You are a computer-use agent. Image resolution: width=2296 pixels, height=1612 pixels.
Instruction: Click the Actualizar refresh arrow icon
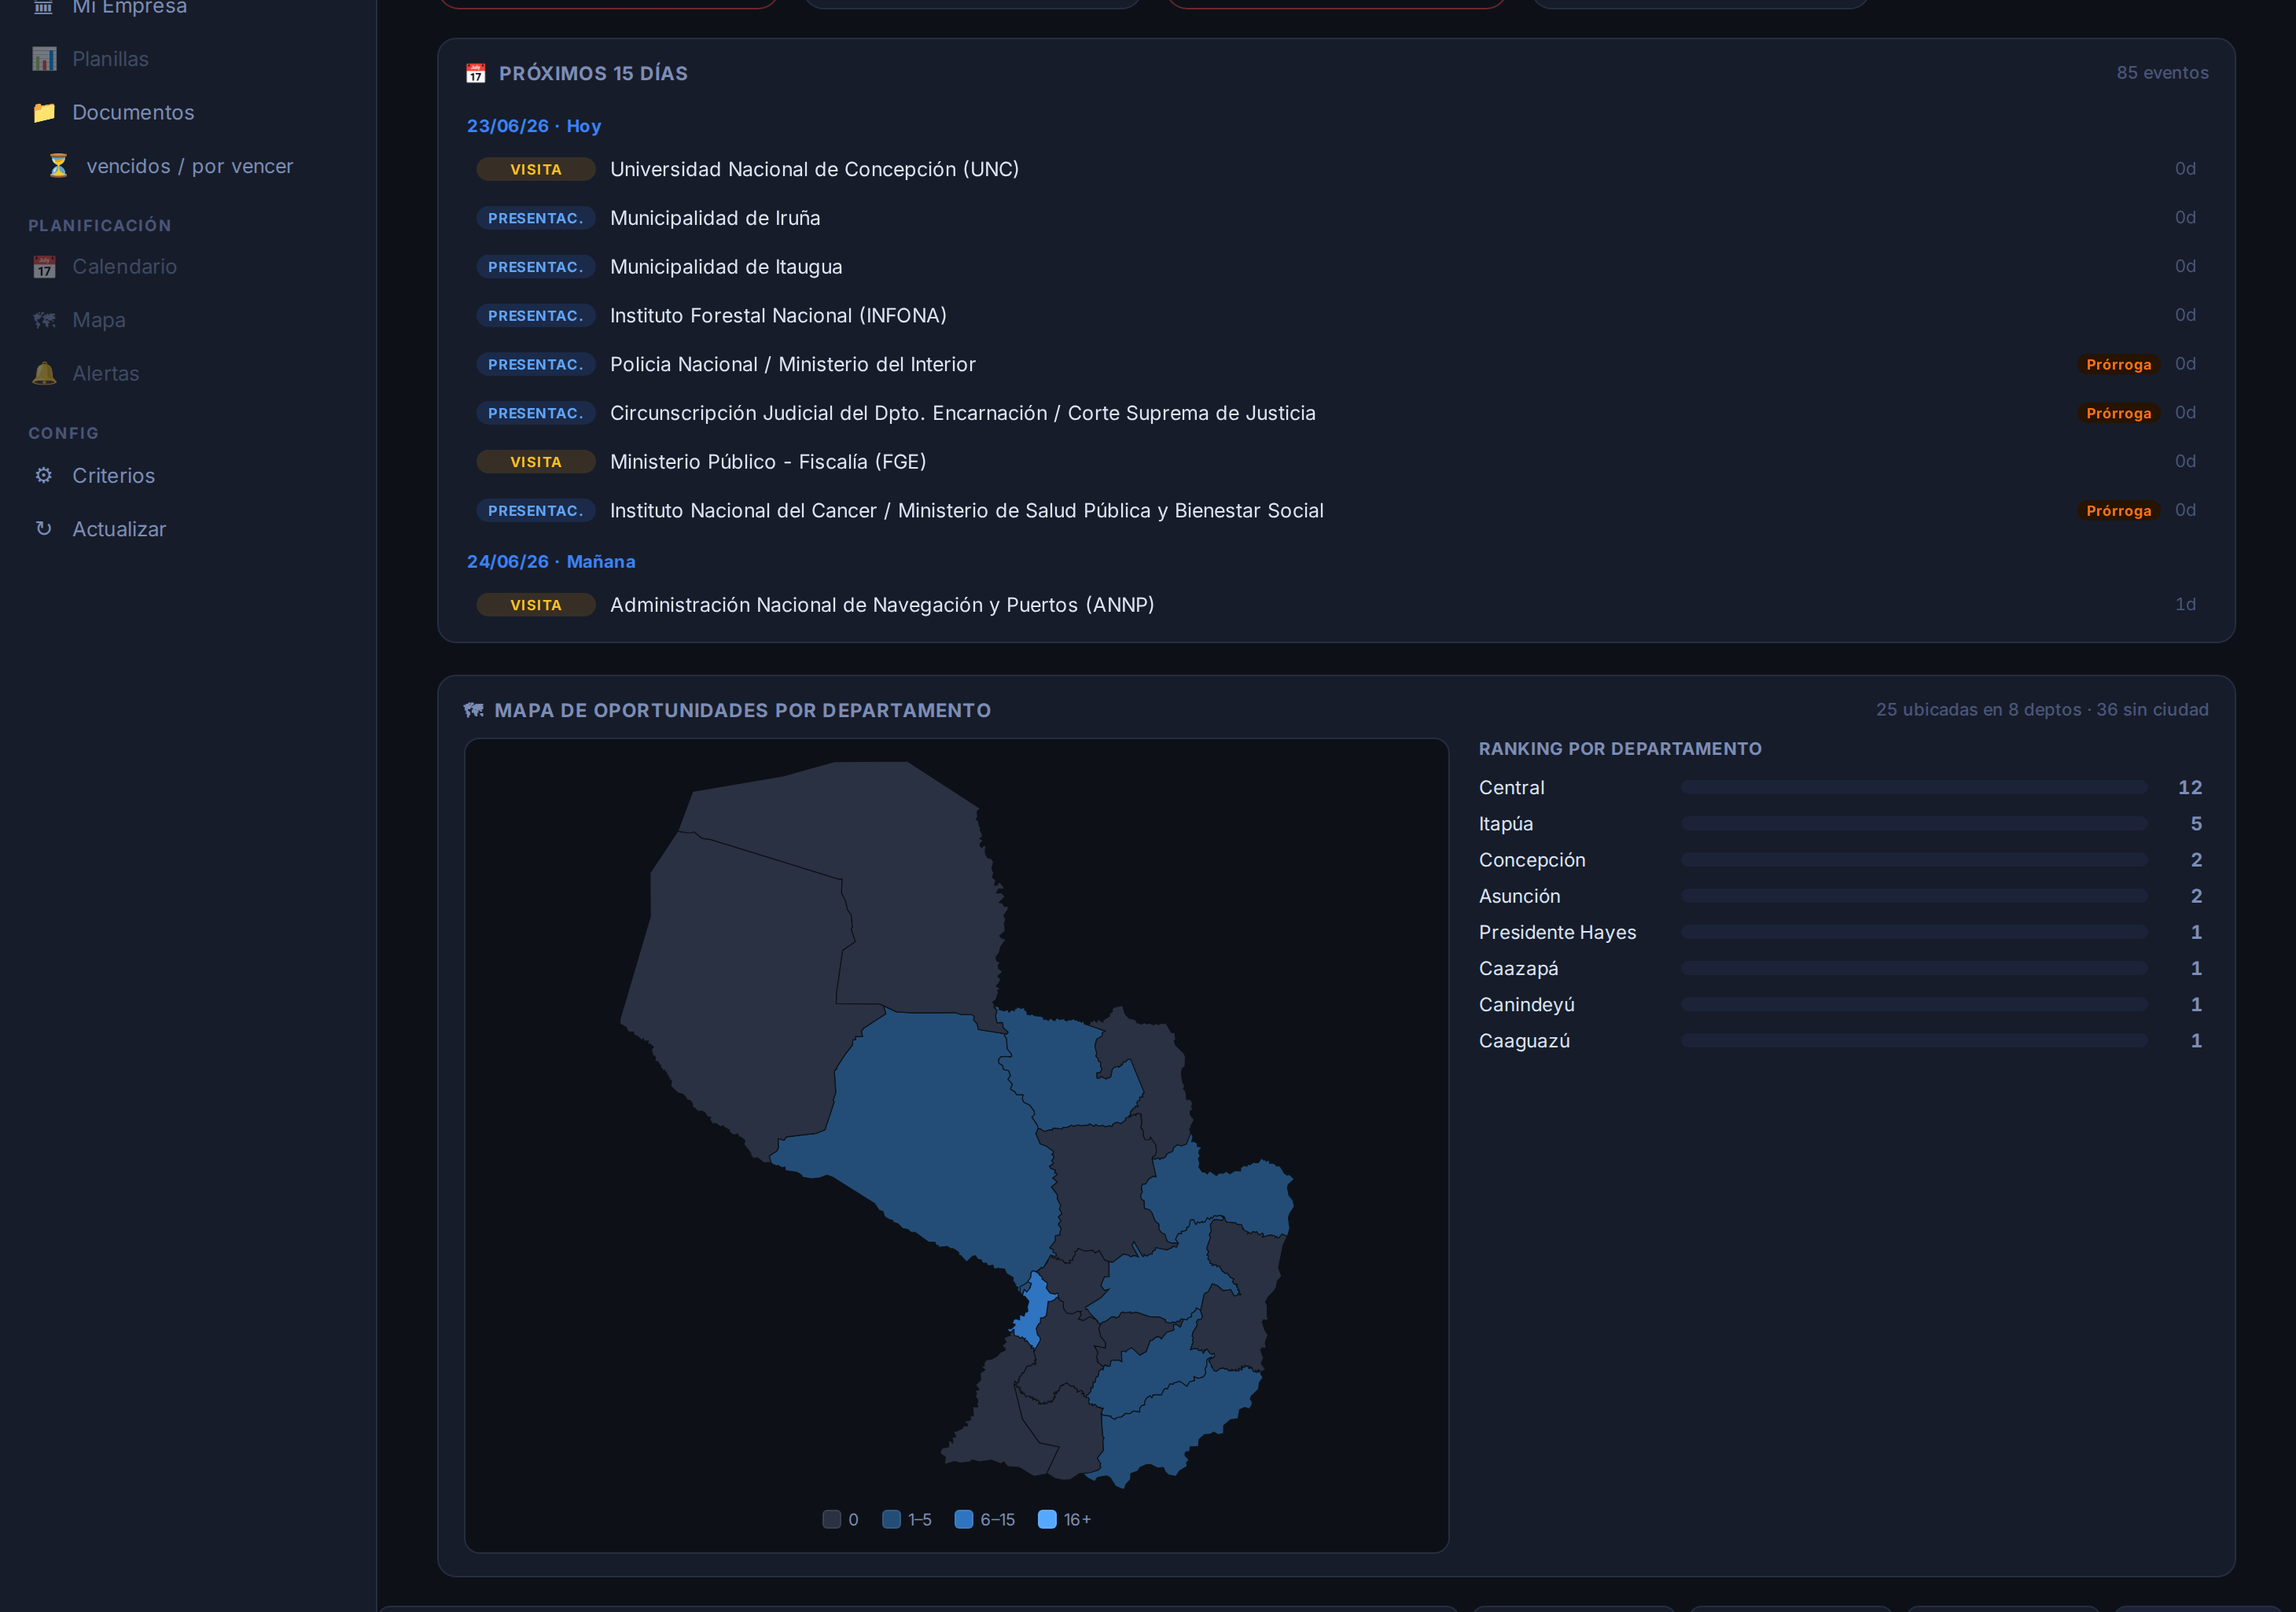[x=44, y=528]
